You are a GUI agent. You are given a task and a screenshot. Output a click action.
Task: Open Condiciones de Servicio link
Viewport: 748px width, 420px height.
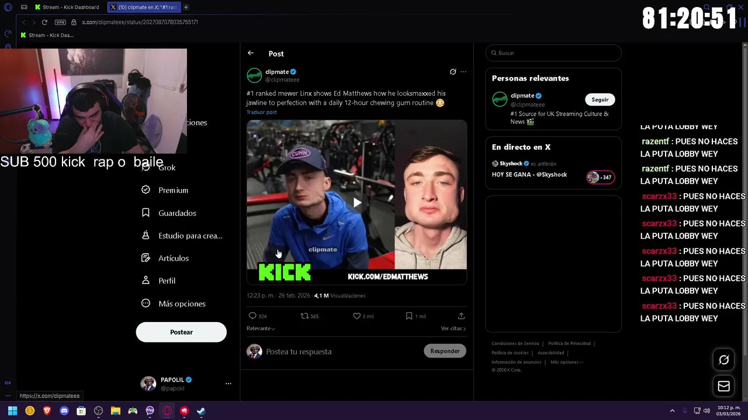515,344
